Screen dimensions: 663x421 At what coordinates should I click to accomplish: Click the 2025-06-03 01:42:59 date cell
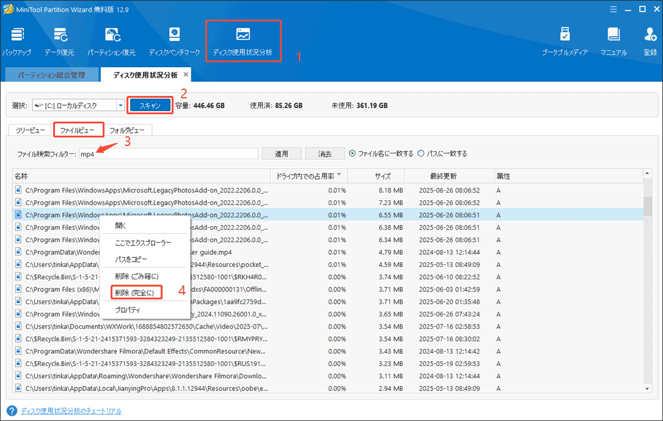pyautogui.click(x=449, y=289)
